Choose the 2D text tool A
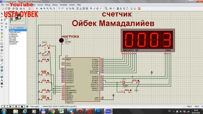This screenshot has width=203, height=114. (x=2, y=80)
